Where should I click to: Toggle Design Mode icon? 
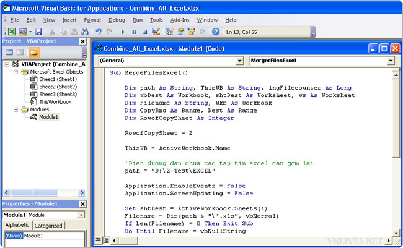[x=156, y=32]
